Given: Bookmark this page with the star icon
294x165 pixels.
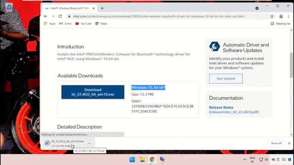Looking at the screenshot, I should tap(272, 16).
